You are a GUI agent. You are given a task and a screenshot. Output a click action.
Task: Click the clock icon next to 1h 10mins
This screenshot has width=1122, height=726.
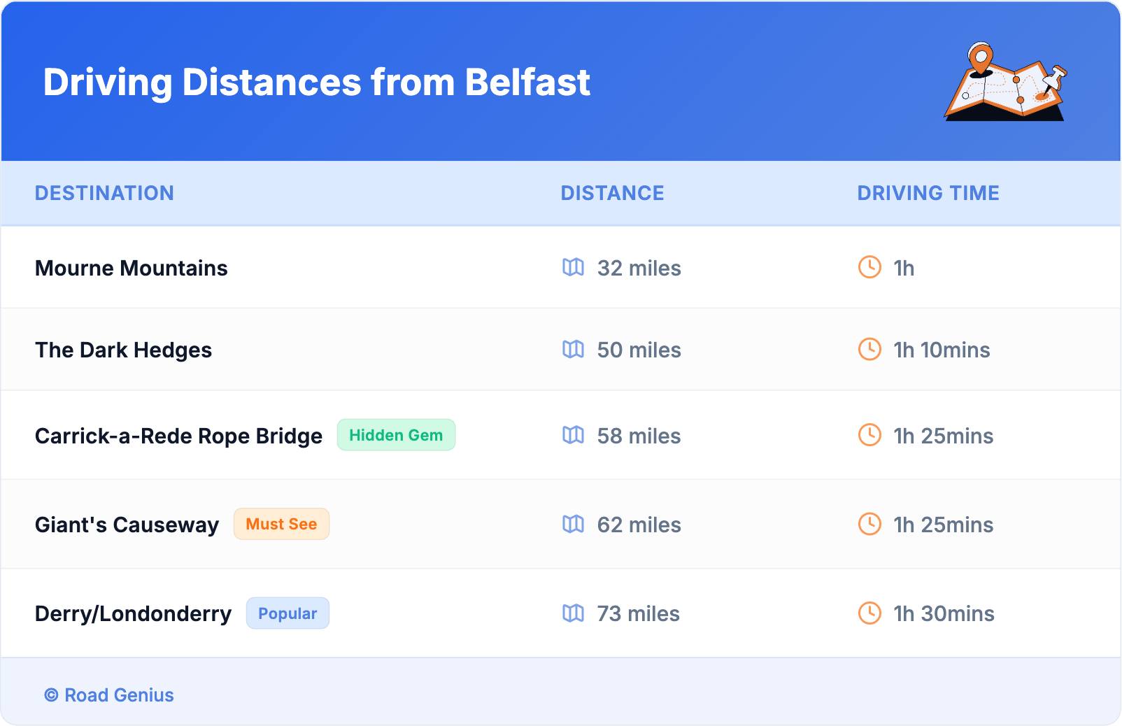869,349
